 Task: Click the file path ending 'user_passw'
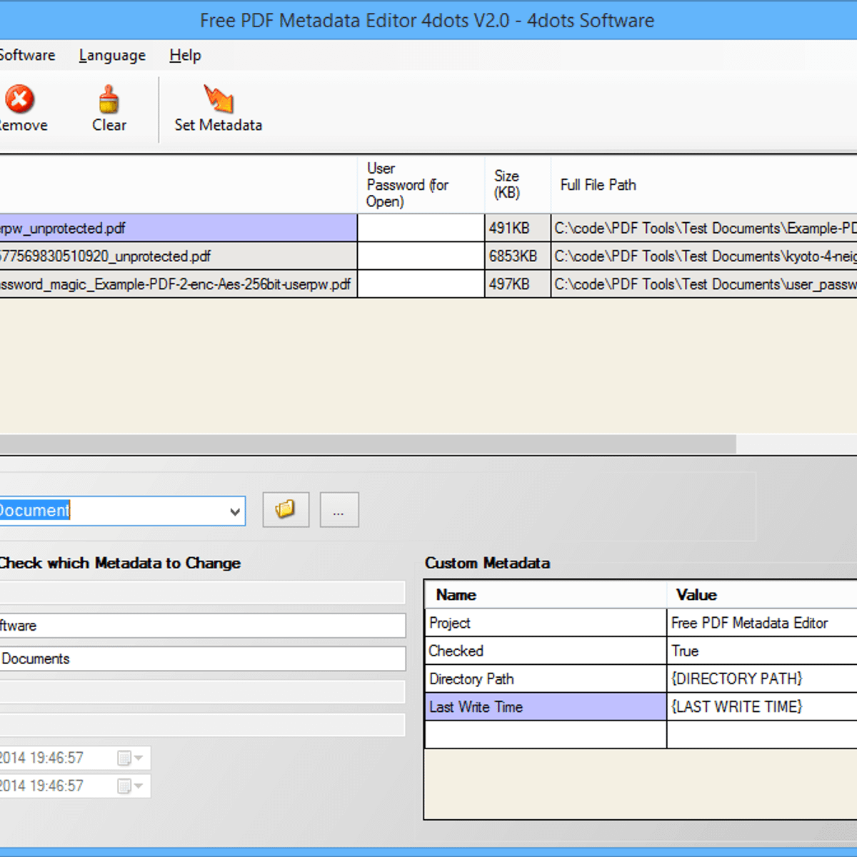[704, 284]
